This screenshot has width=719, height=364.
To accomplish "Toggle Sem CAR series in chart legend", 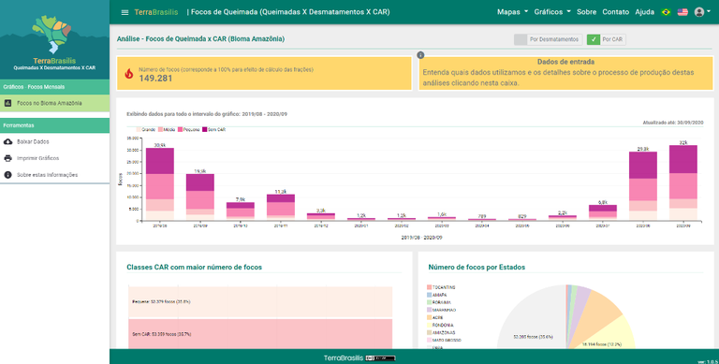I will (x=213, y=130).
